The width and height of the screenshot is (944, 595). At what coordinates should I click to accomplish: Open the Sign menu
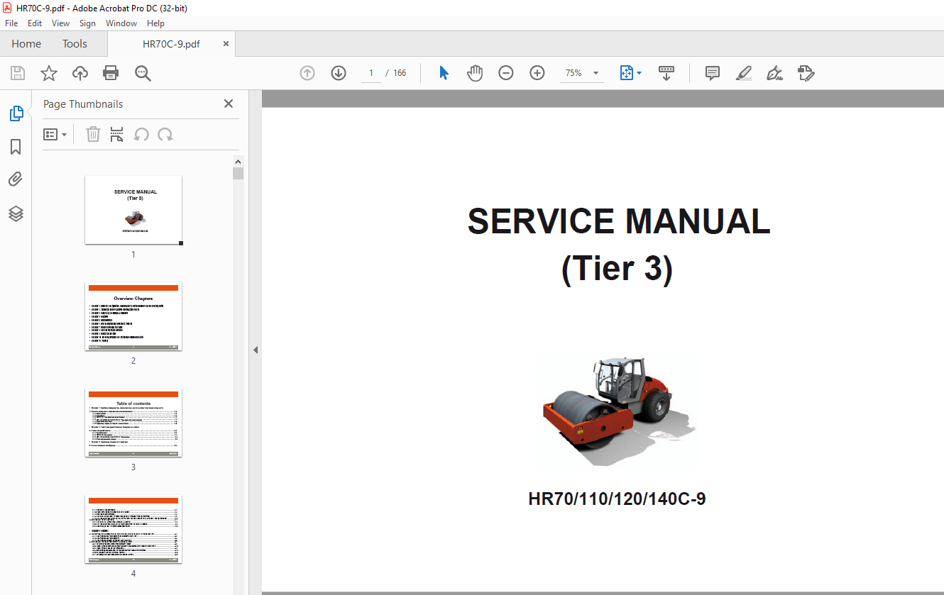click(87, 23)
